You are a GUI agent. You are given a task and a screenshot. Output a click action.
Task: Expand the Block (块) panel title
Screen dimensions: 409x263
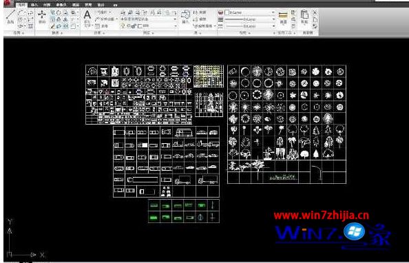(198, 33)
